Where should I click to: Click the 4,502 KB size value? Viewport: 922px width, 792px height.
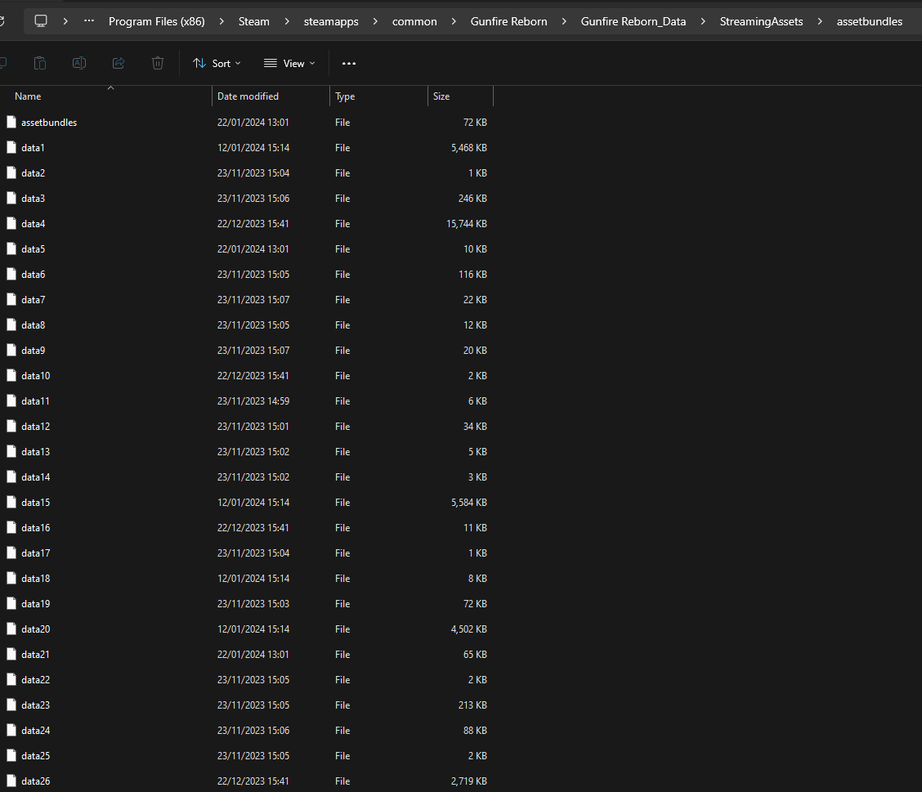pos(468,629)
